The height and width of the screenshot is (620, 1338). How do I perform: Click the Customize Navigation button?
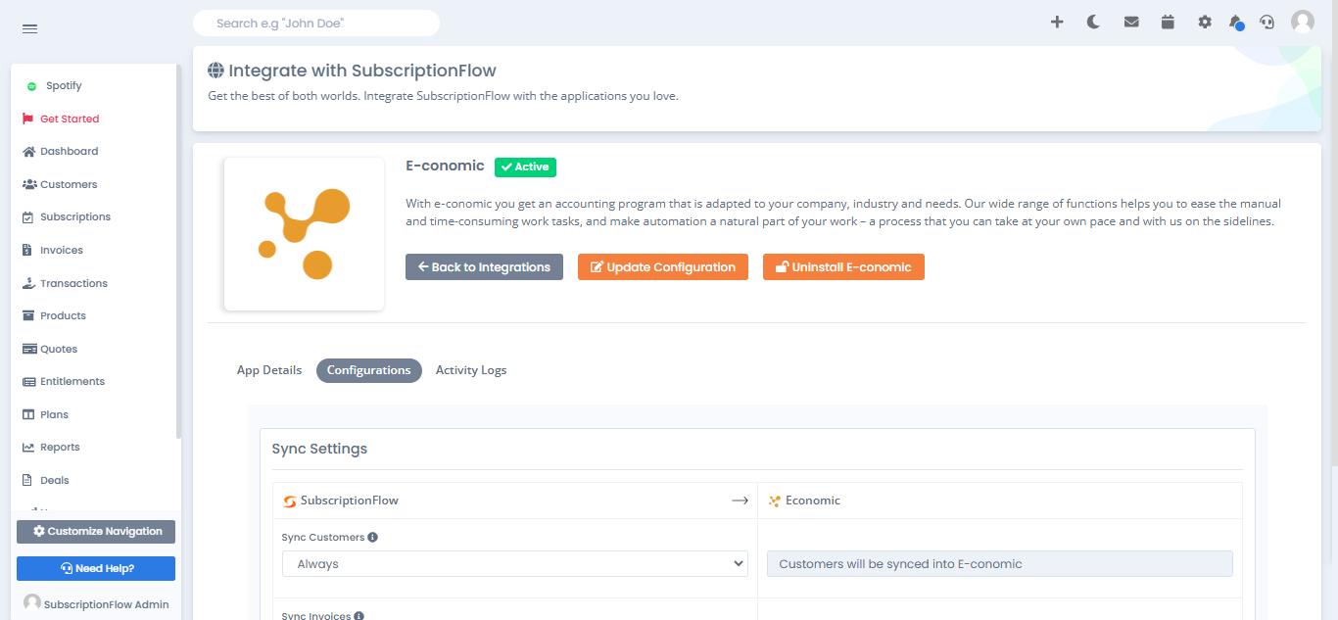(x=96, y=531)
